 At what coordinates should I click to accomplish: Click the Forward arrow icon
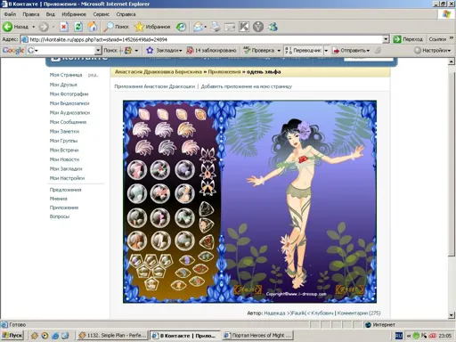[x=44, y=27]
